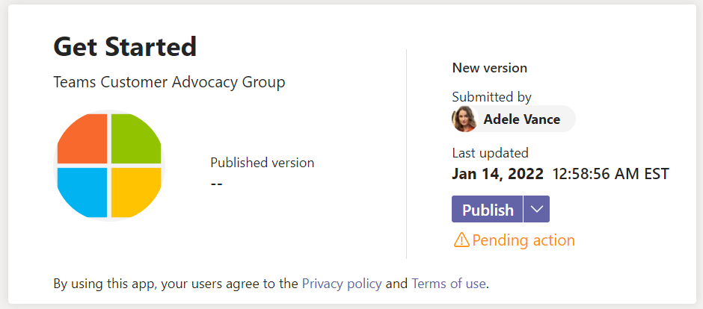Click the New version heading
This screenshot has width=703, height=309.
point(490,68)
